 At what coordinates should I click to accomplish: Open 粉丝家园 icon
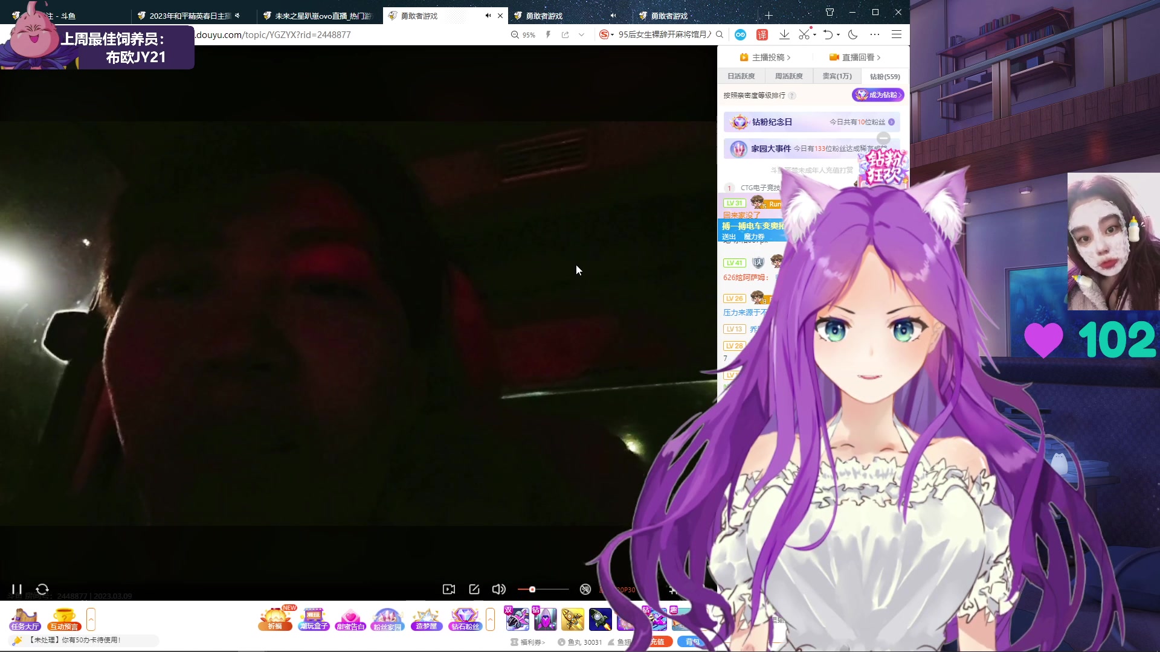tap(387, 619)
